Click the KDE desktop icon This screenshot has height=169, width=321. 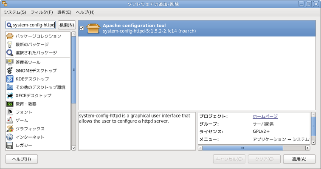(10, 79)
